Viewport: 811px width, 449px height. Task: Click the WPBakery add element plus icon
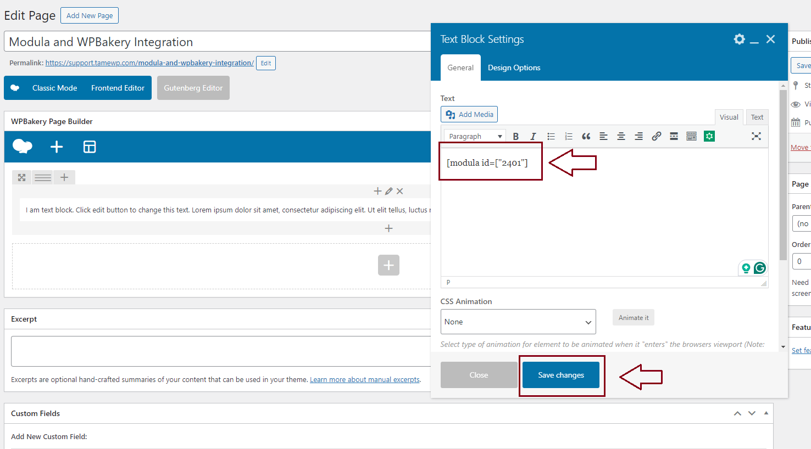(x=57, y=147)
